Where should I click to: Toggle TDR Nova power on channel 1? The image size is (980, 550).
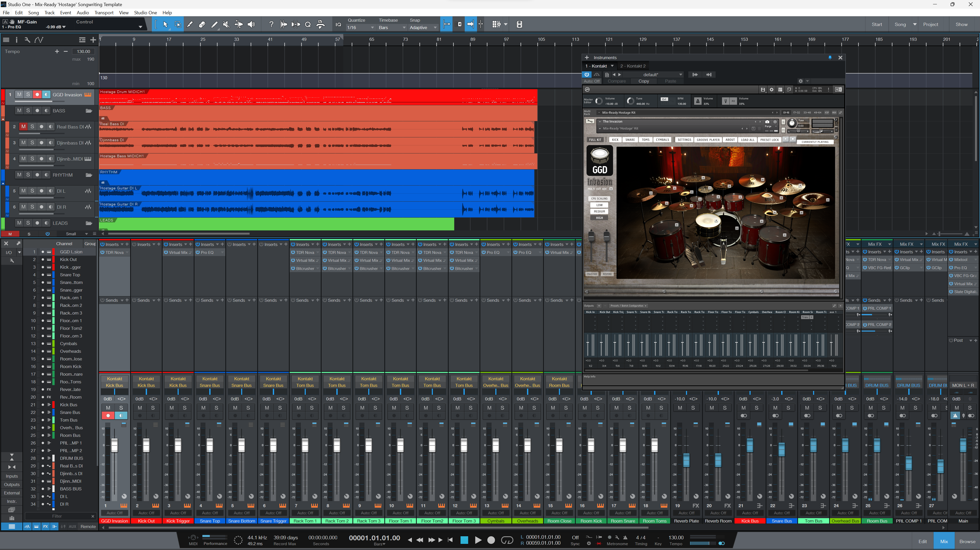click(x=103, y=252)
